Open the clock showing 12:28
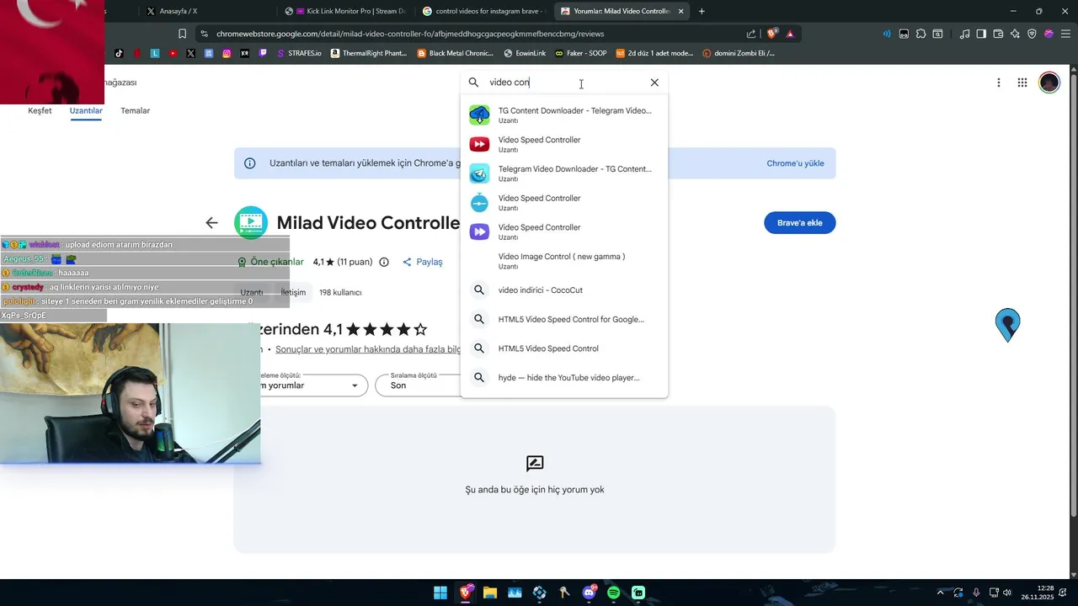This screenshot has width=1078, height=606. 1038,593
